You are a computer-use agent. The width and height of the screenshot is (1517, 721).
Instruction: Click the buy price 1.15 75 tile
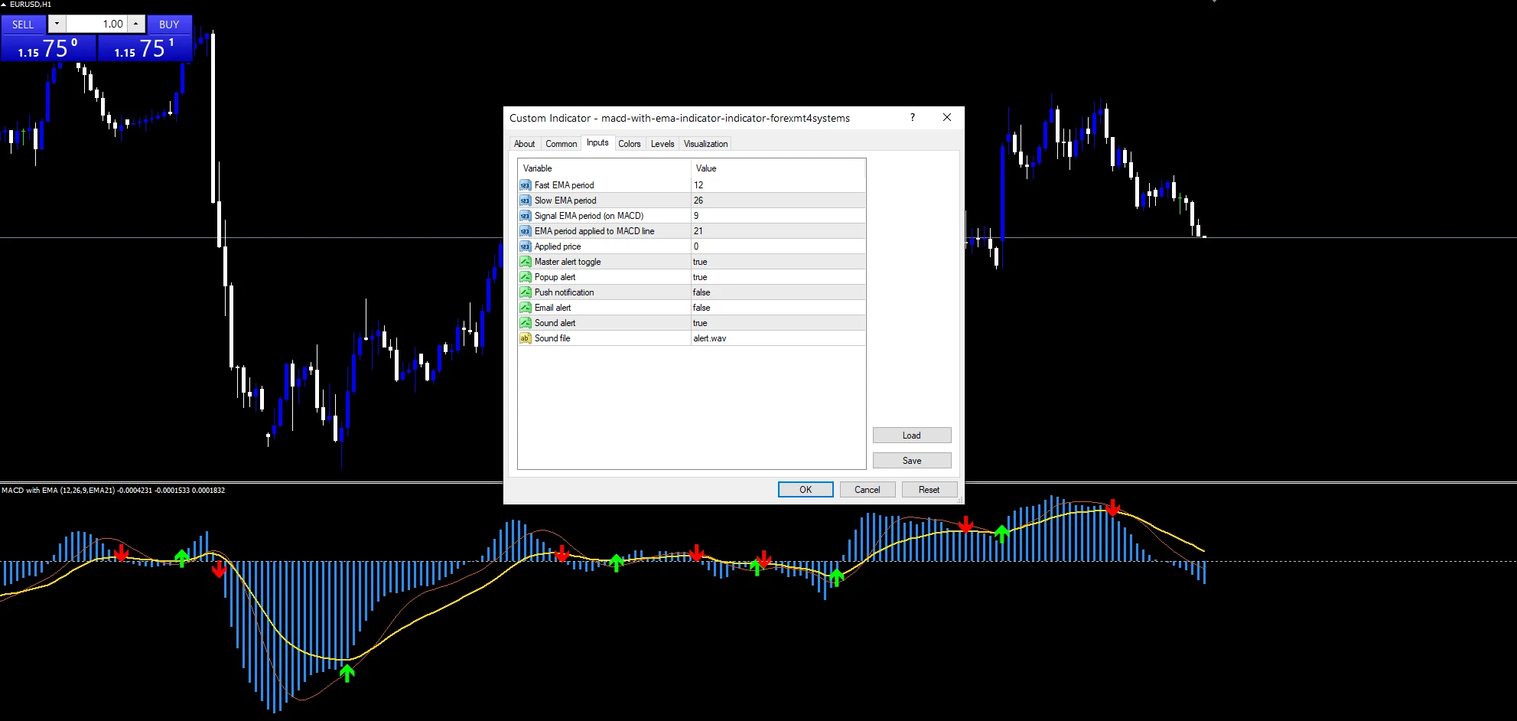[145, 47]
